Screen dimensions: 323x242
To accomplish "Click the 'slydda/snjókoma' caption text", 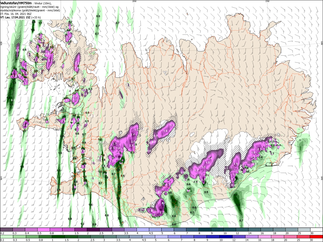I will pyautogui.click(x=10, y=10).
